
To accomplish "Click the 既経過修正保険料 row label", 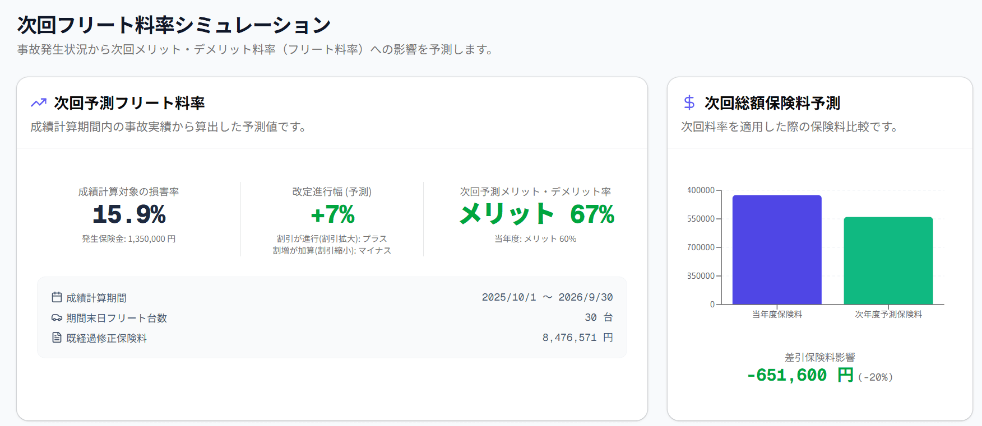I will point(106,338).
